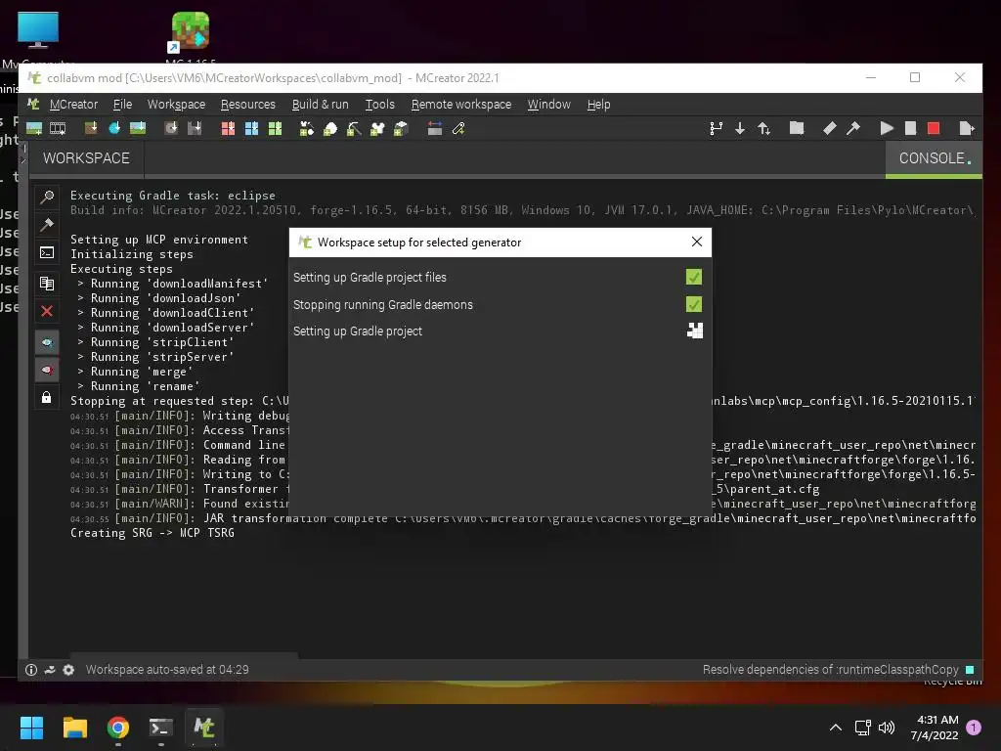Screen dimensions: 1001x751
Task: Show hidden tray icons chevron
Action: pos(835,728)
